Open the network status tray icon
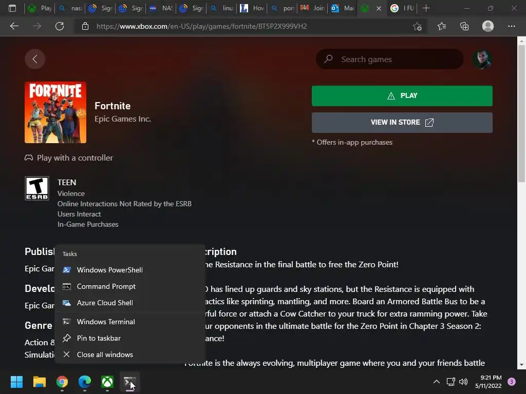526x394 pixels. pos(450,382)
